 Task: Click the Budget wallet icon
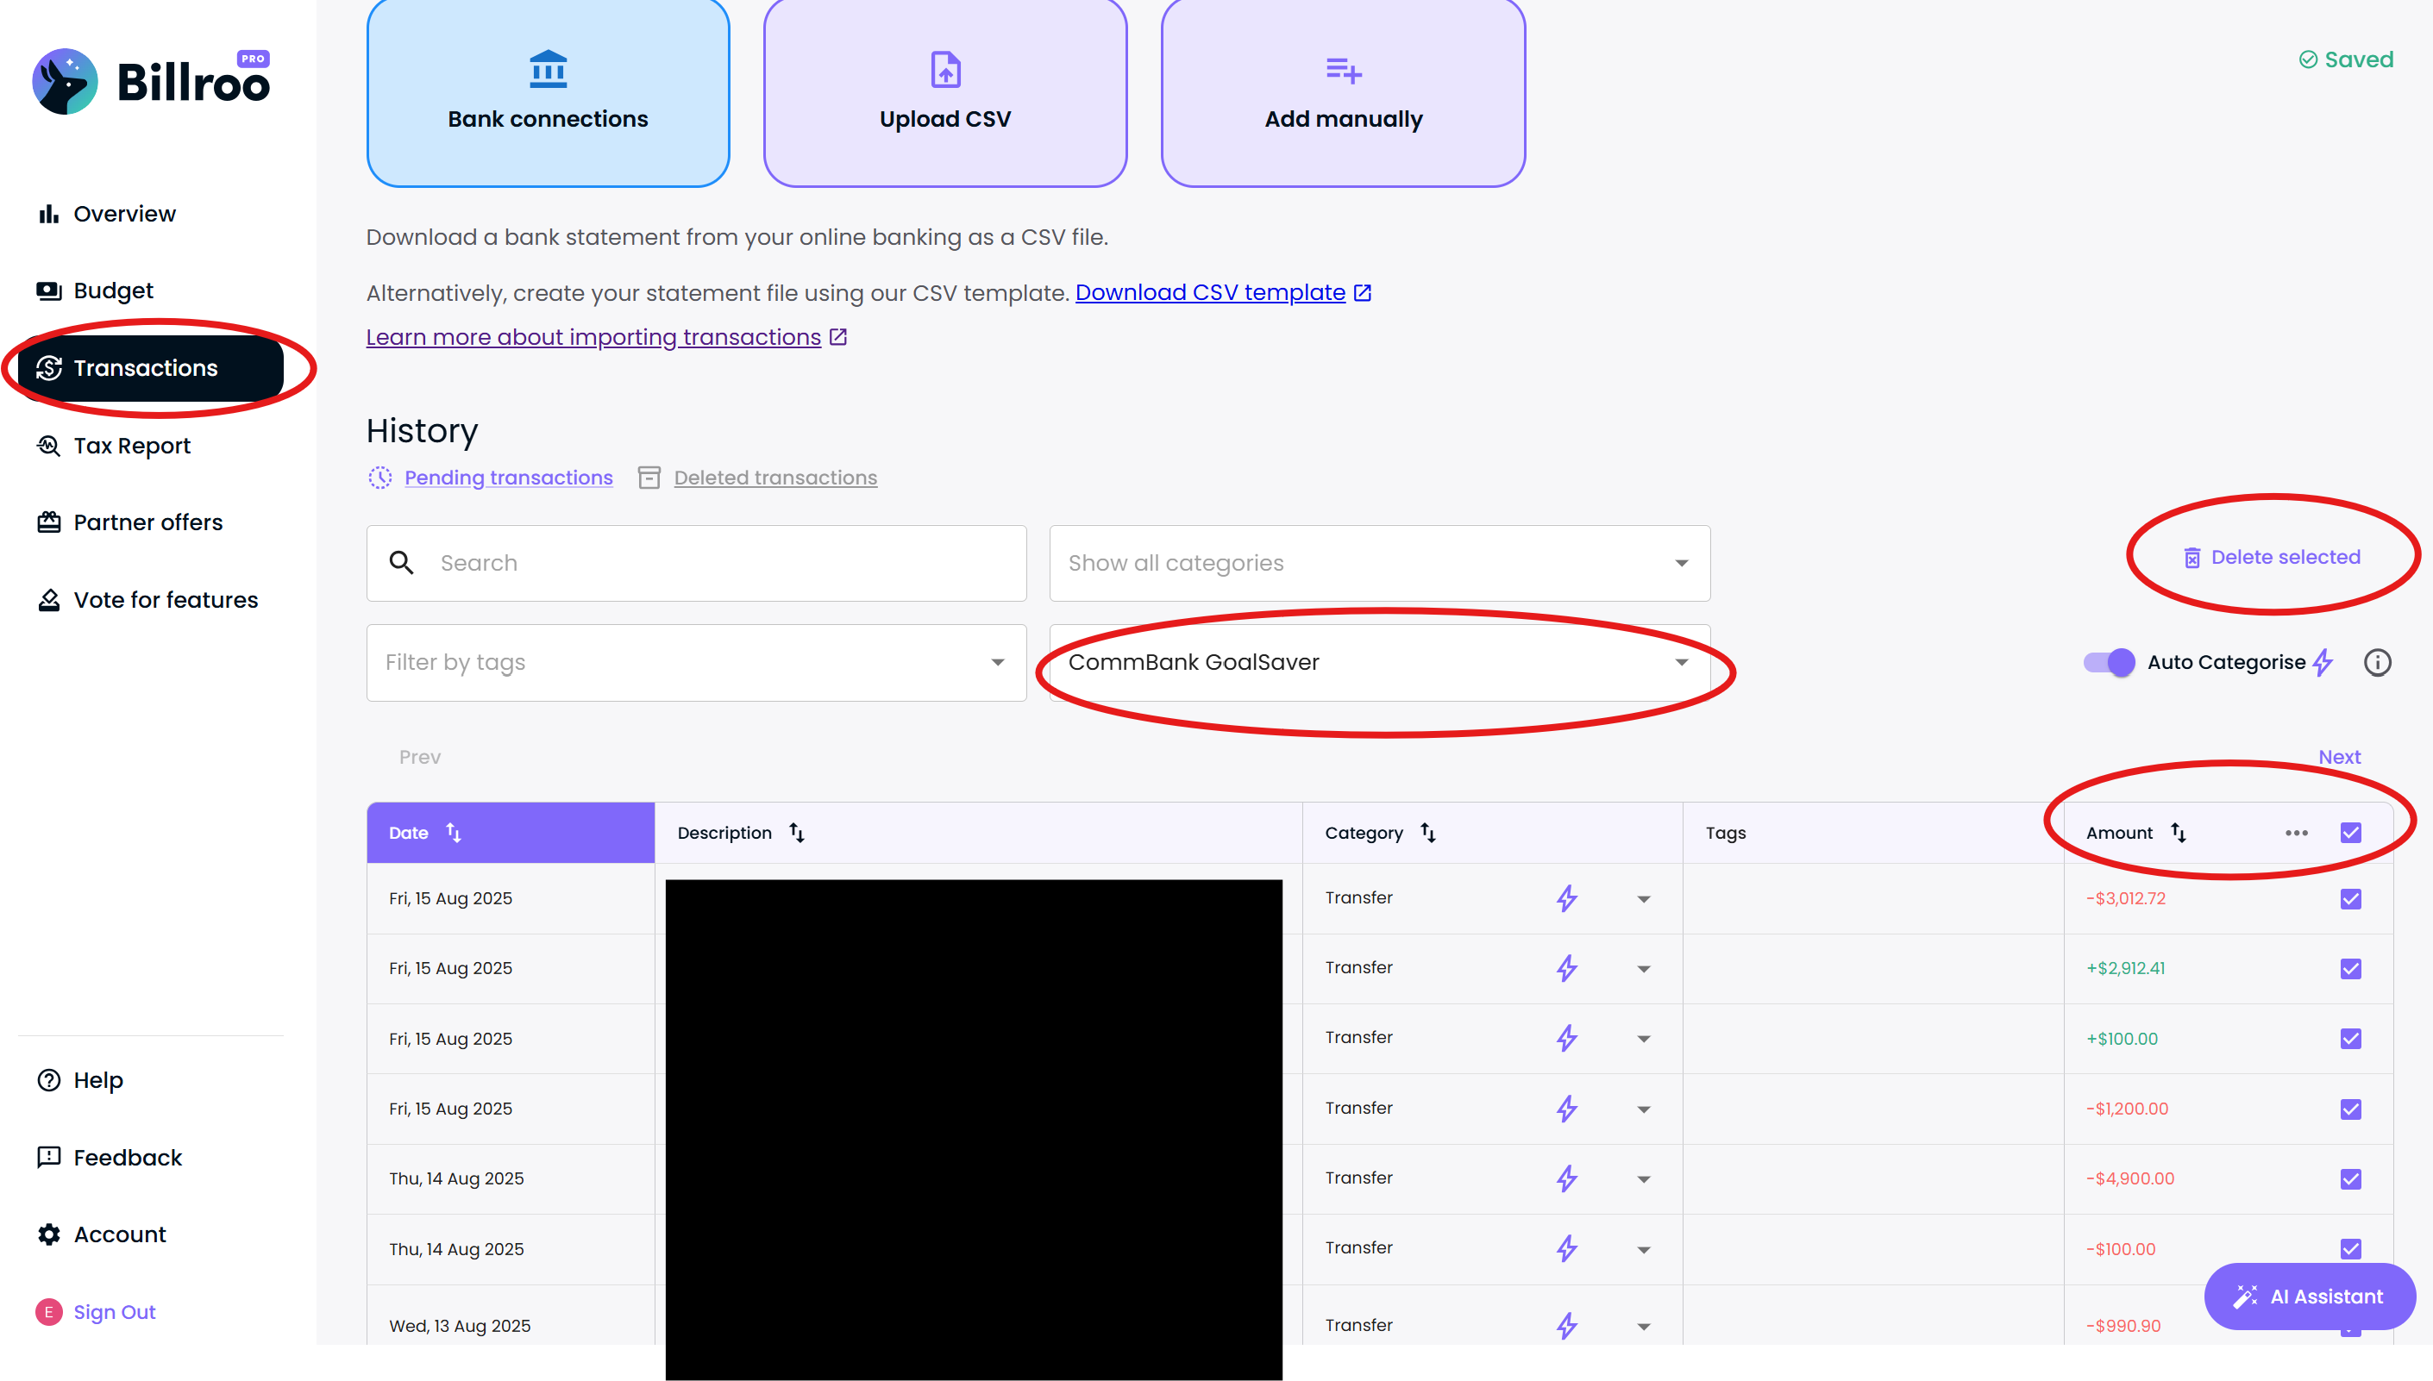tap(48, 291)
